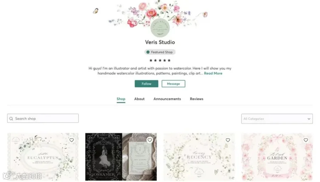
Task: Click heart icon on Garden product
Action: (x=306, y=140)
